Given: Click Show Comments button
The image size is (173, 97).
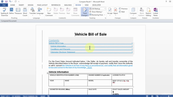Looking at the screenshot, I should pyautogui.click(x=75, y=12).
